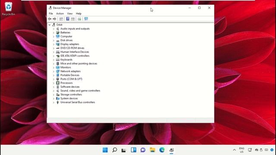Viewport: 276px width, 155px height.
Task: Open the Windows Start button
Action: (x=105, y=150)
